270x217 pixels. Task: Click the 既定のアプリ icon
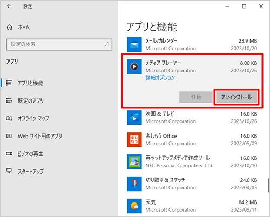[x=9, y=100]
